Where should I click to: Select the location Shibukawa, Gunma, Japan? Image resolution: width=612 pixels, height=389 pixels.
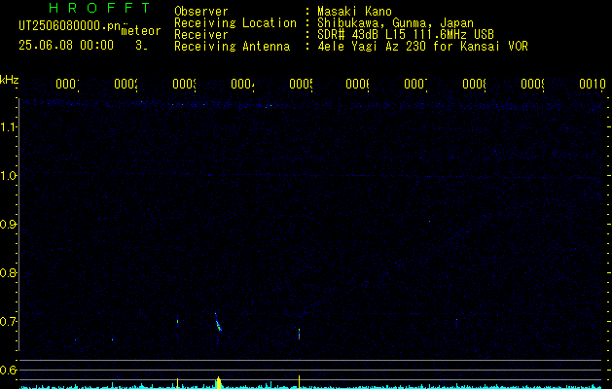[395, 23]
